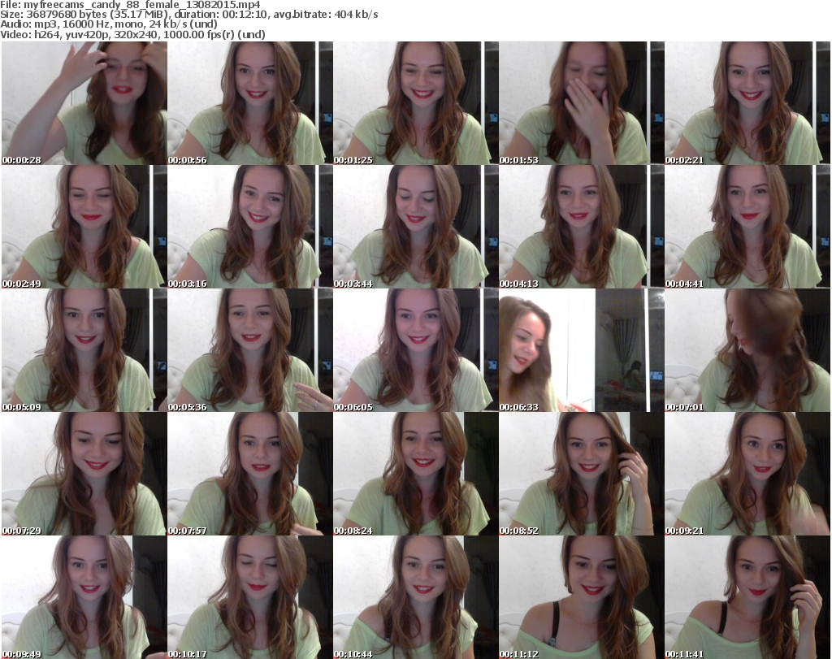This screenshot has height=659, width=832.
Task: Click the thumbnail timestamped 00:08:24
Action: click(x=415, y=474)
